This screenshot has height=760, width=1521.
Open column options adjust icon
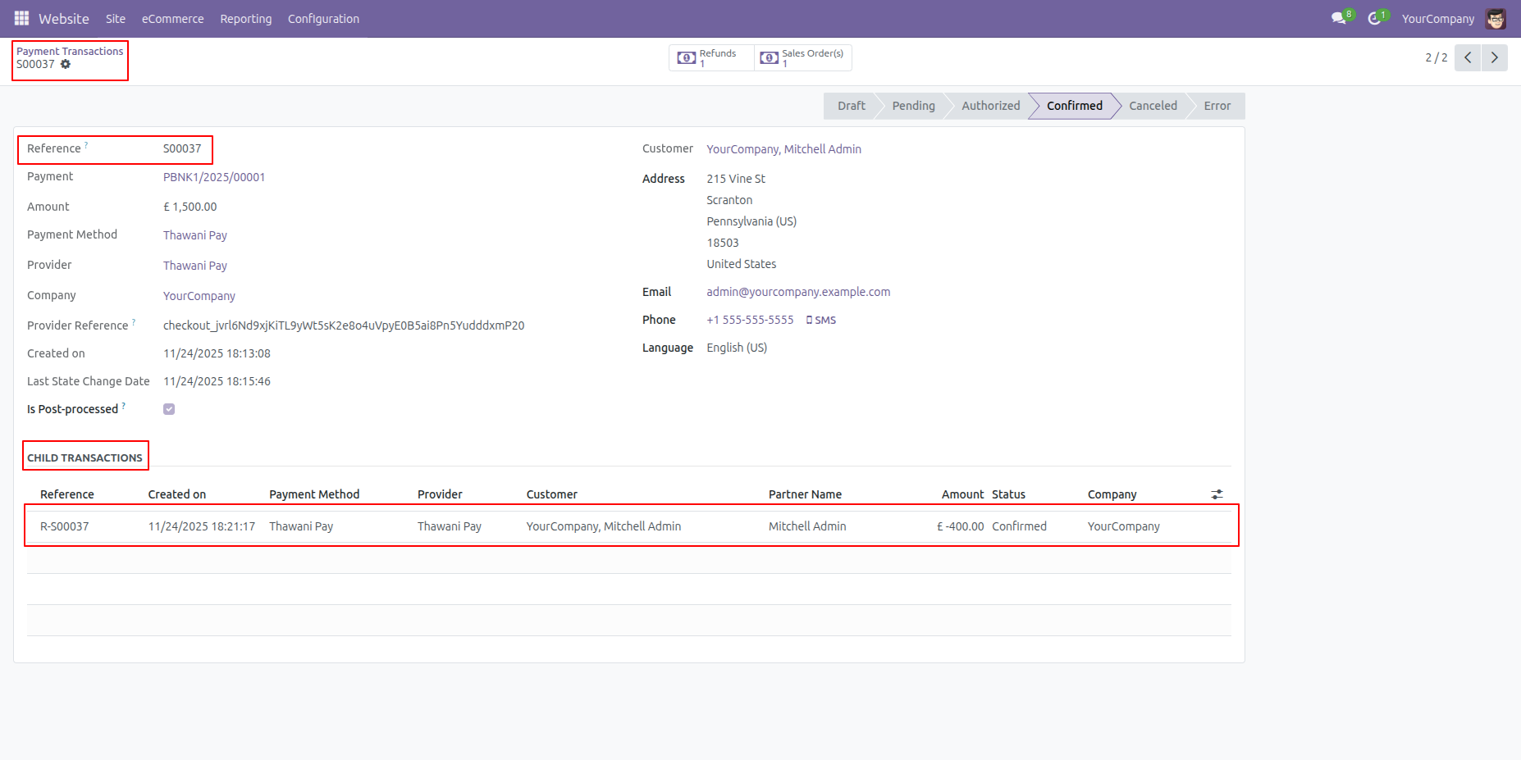click(1217, 494)
